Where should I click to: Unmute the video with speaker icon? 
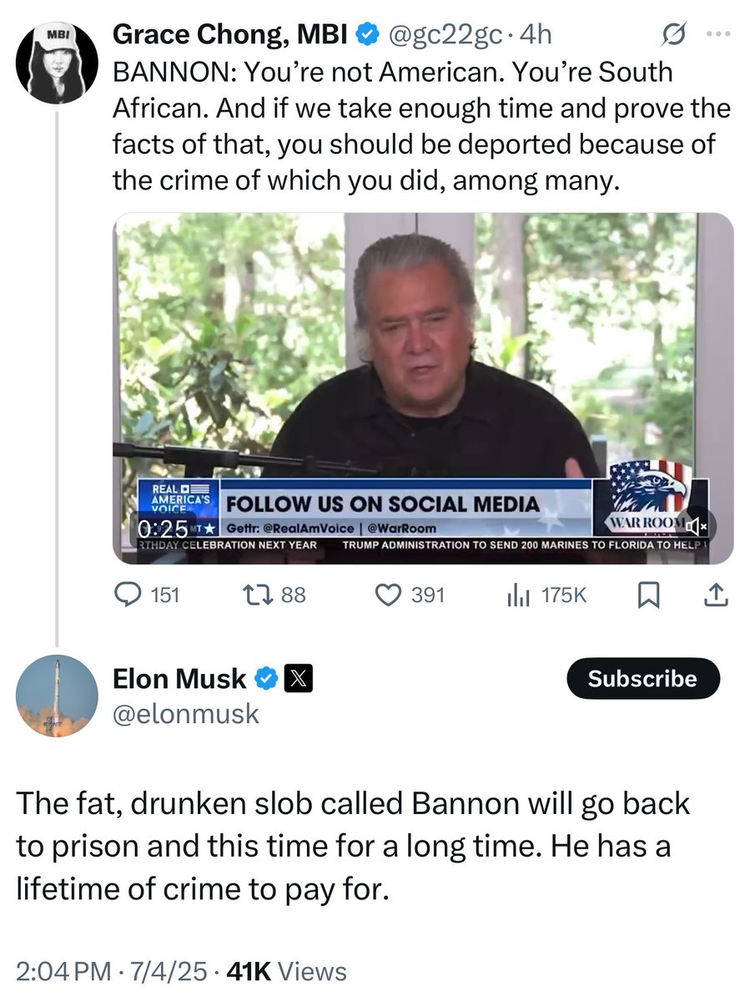696,526
